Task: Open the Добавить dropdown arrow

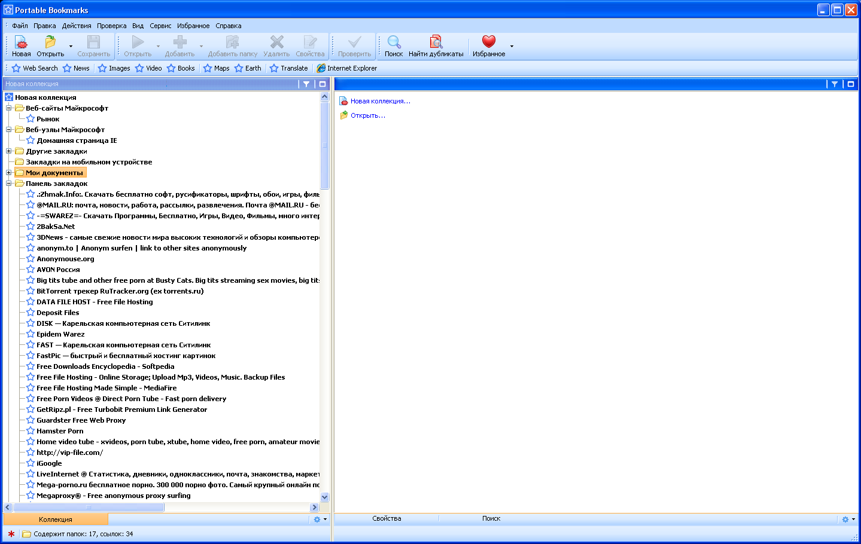Action: pos(201,46)
